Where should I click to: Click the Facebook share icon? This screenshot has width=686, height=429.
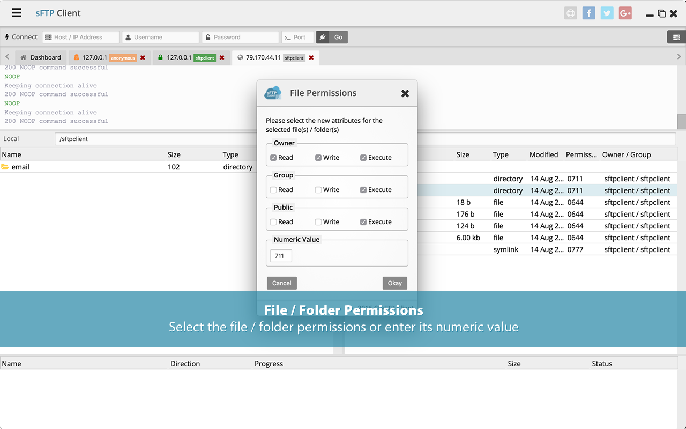(588, 13)
